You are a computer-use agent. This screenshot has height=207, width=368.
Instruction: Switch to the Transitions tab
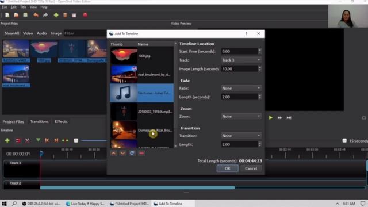(40, 121)
